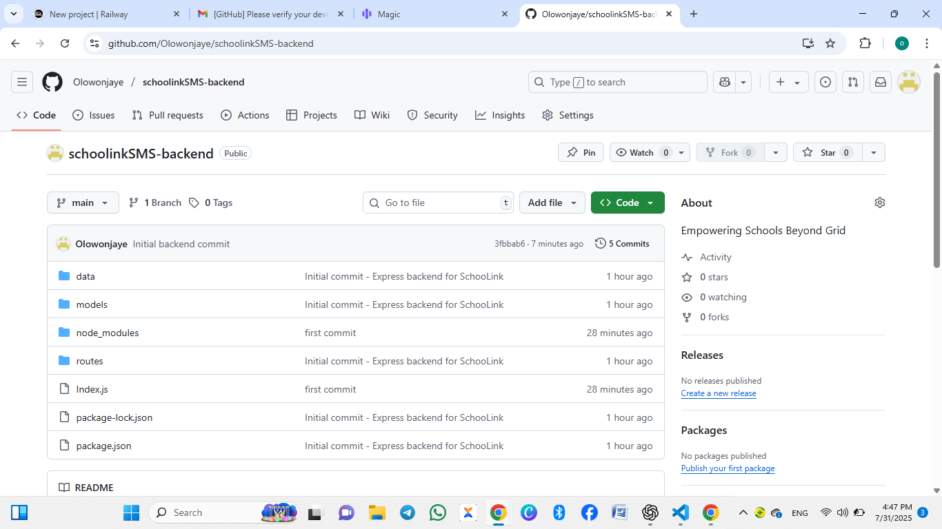Click Publish your first package link
The width and height of the screenshot is (942, 529).
click(728, 468)
